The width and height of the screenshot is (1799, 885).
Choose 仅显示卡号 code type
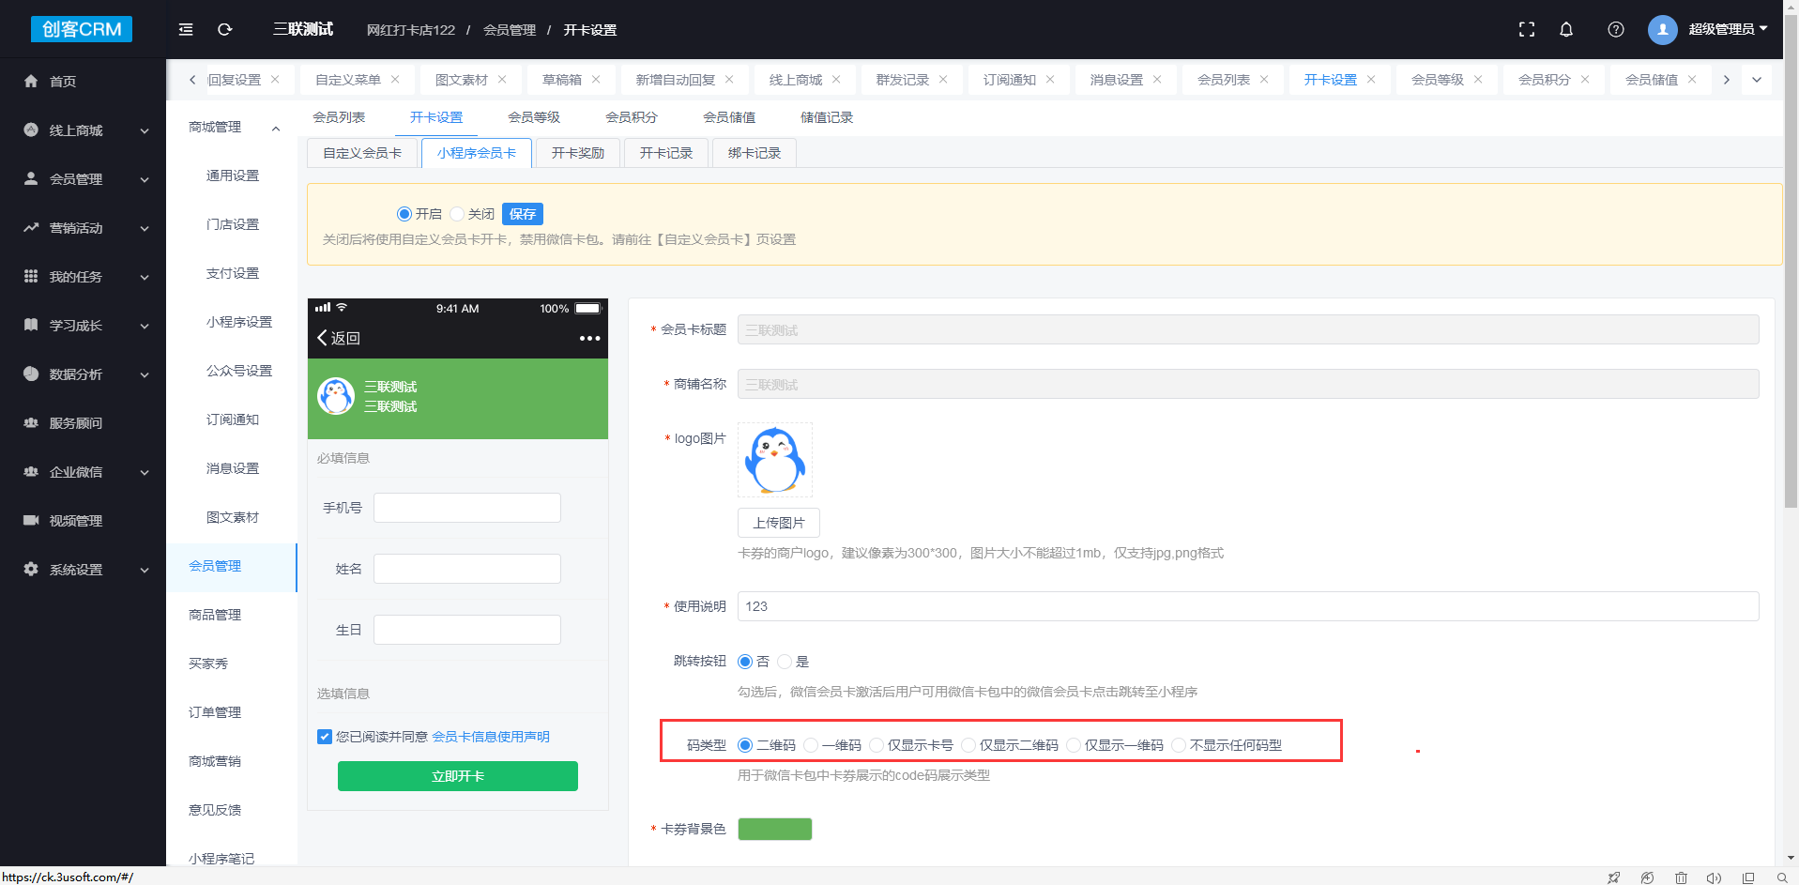877,745
